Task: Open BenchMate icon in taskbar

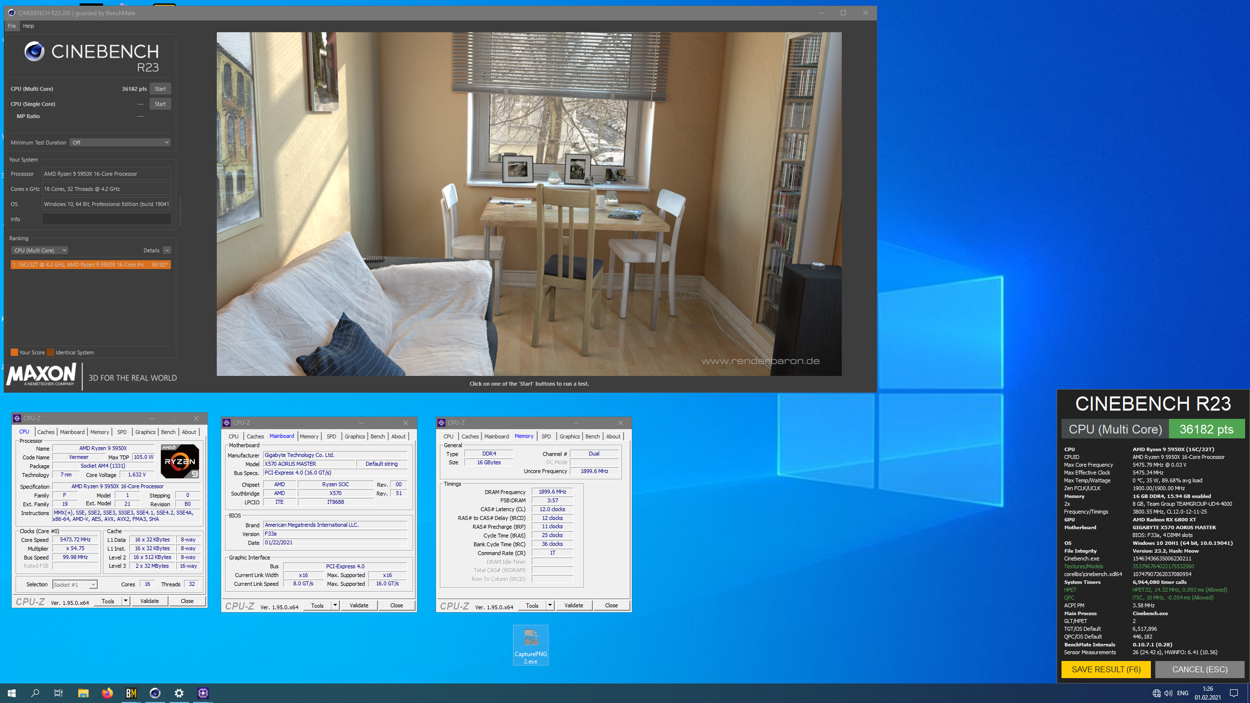Action: [131, 693]
